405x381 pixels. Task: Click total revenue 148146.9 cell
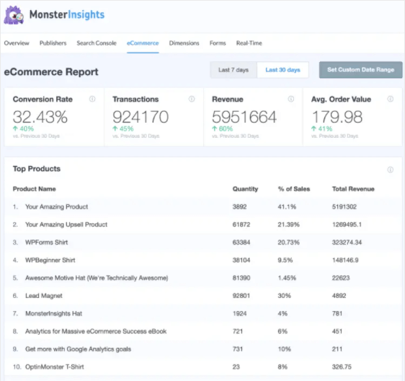[345, 260]
